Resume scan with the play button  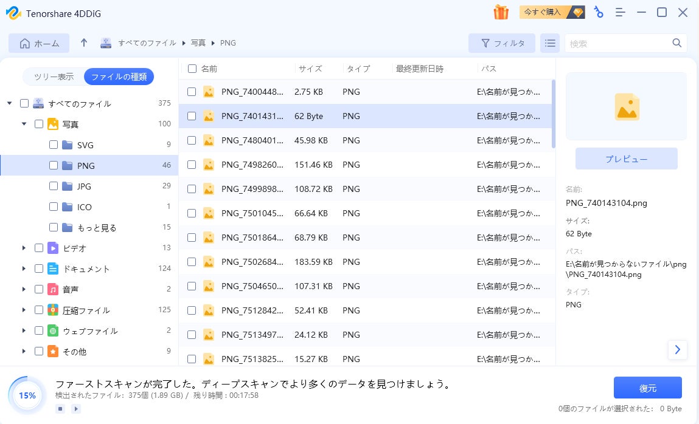(x=76, y=409)
